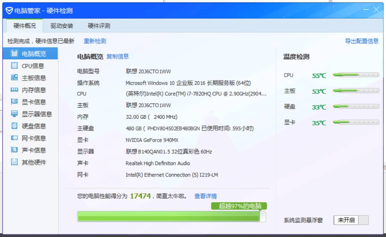Click the 重新检测 link

[95, 41]
